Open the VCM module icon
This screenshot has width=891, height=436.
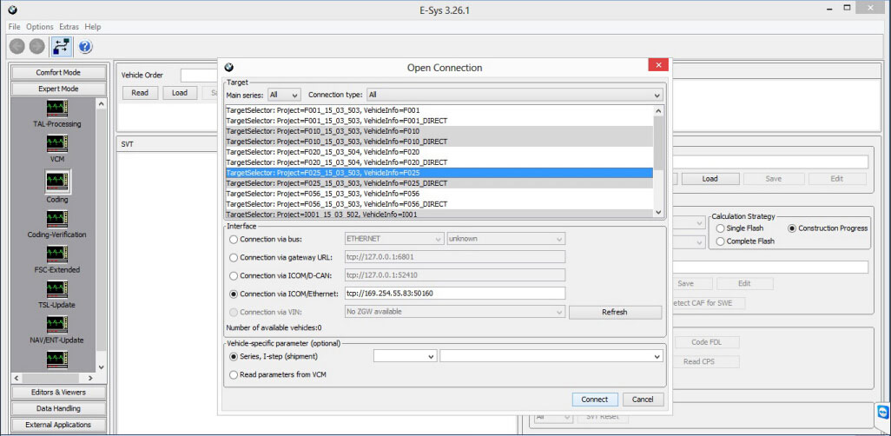[x=56, y=143]
